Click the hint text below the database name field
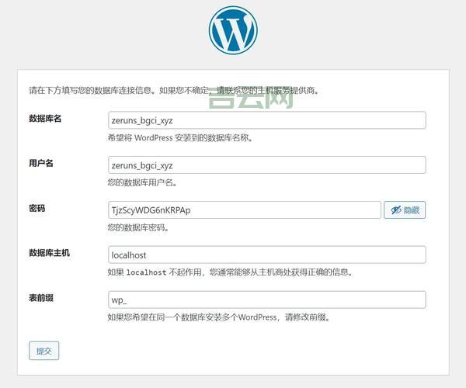The height and width of the screenshot is (388, 466). pos(180,138)
